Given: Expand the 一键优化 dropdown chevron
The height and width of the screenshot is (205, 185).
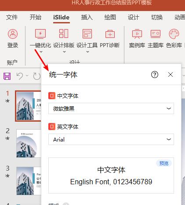Looking at the screenshot, I should 41,52.
